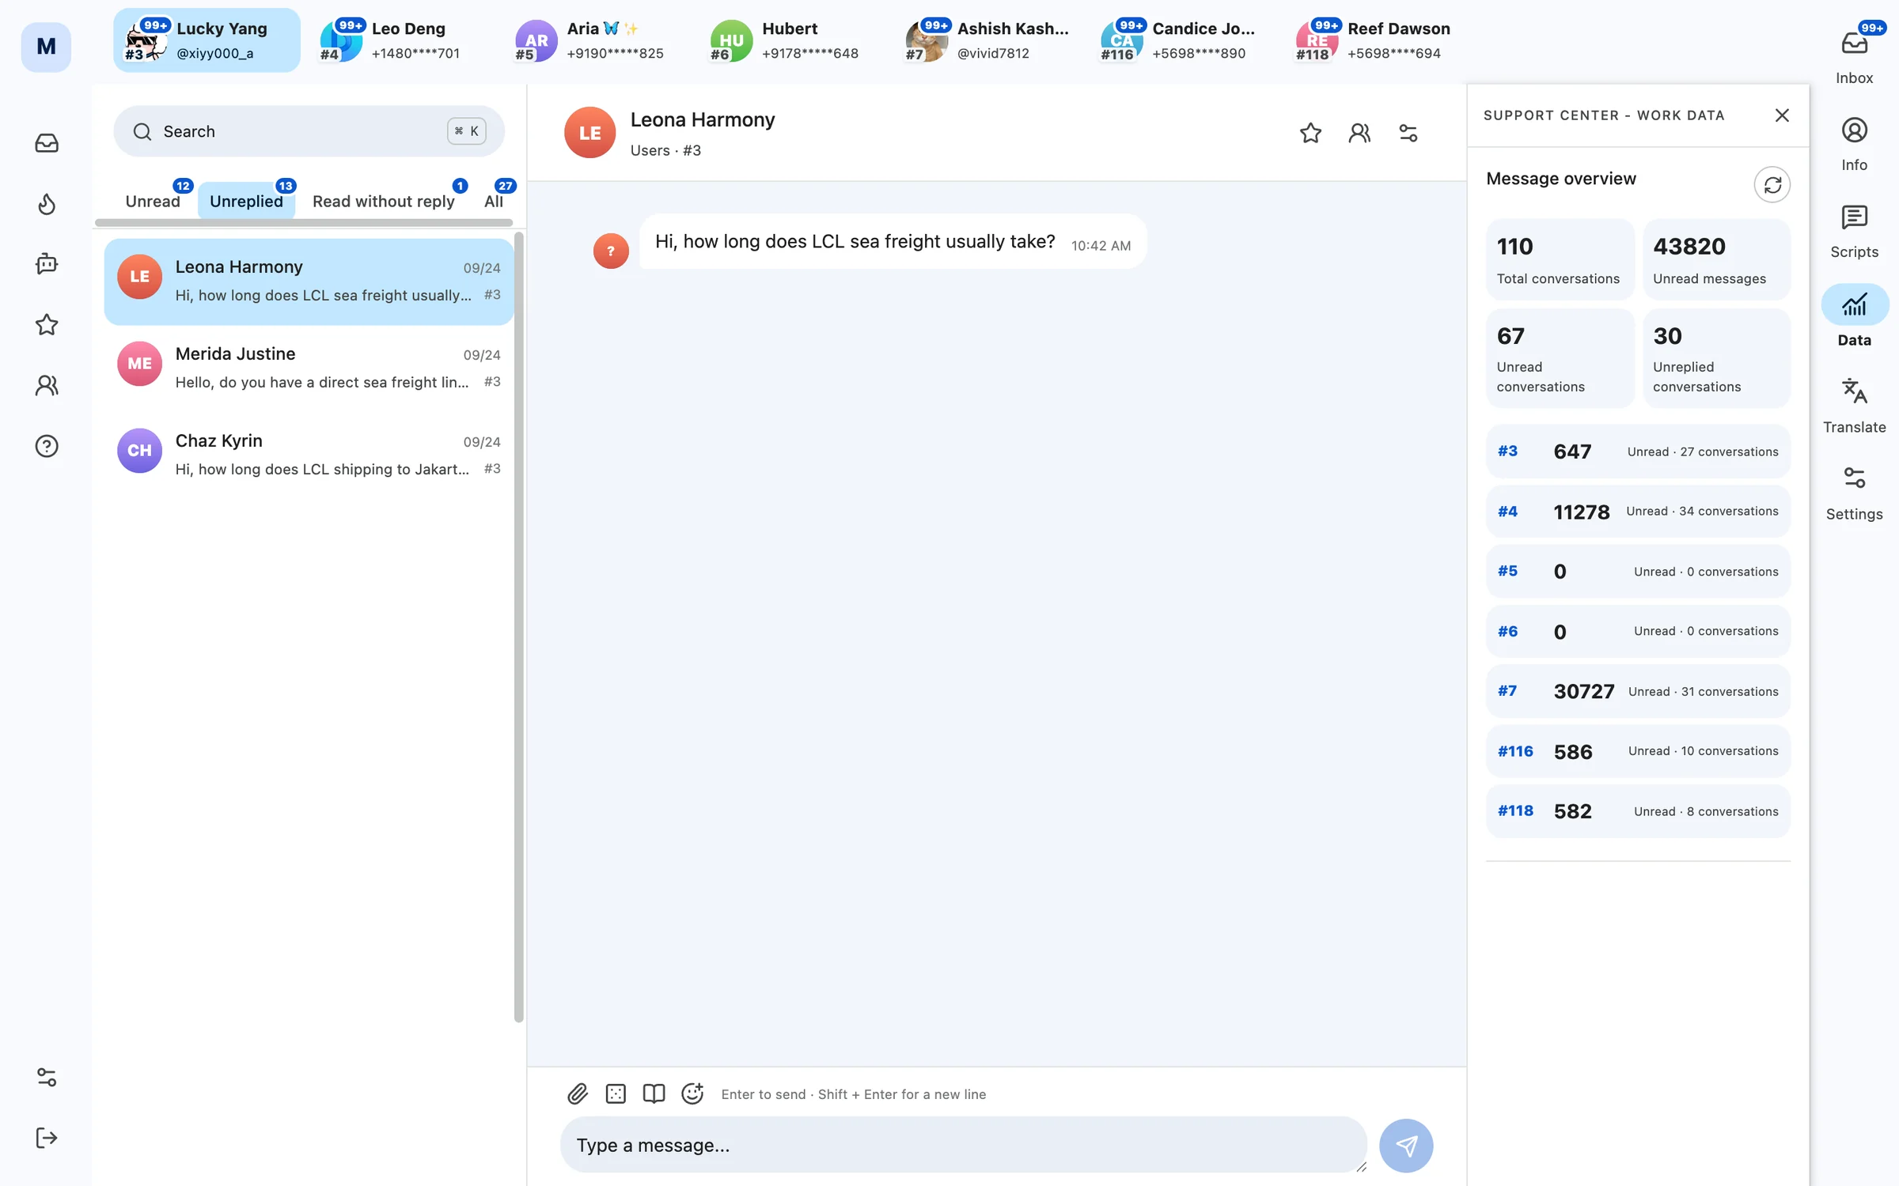Refresh the Message overview data

(1772, 185)
